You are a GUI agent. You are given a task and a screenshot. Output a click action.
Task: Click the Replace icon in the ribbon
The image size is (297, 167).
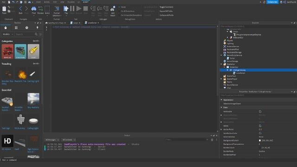click(40, 8)
